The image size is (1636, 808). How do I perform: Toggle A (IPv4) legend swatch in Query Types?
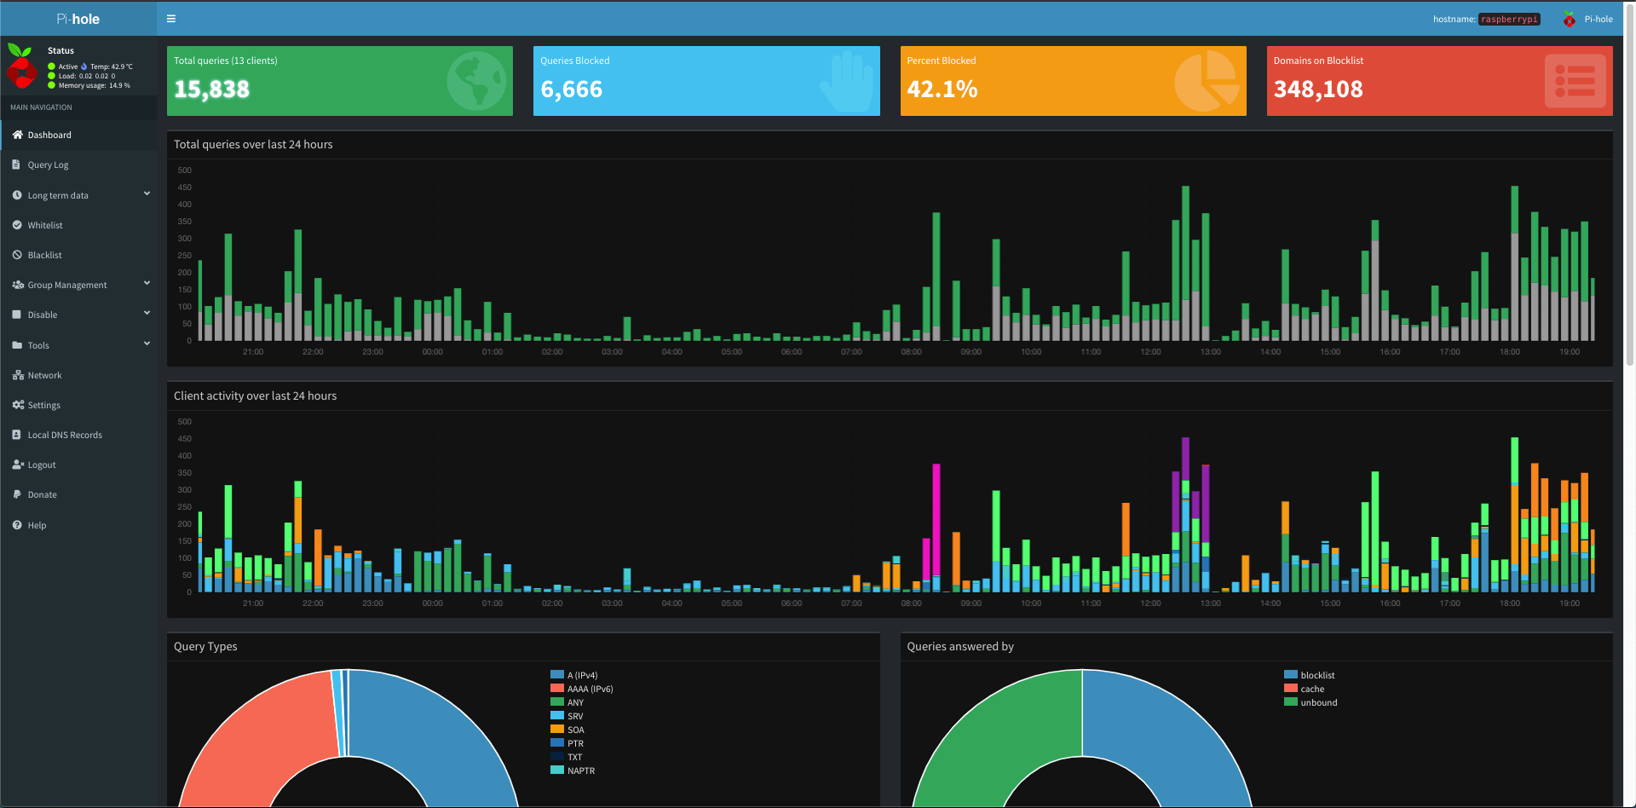[557, 674]
